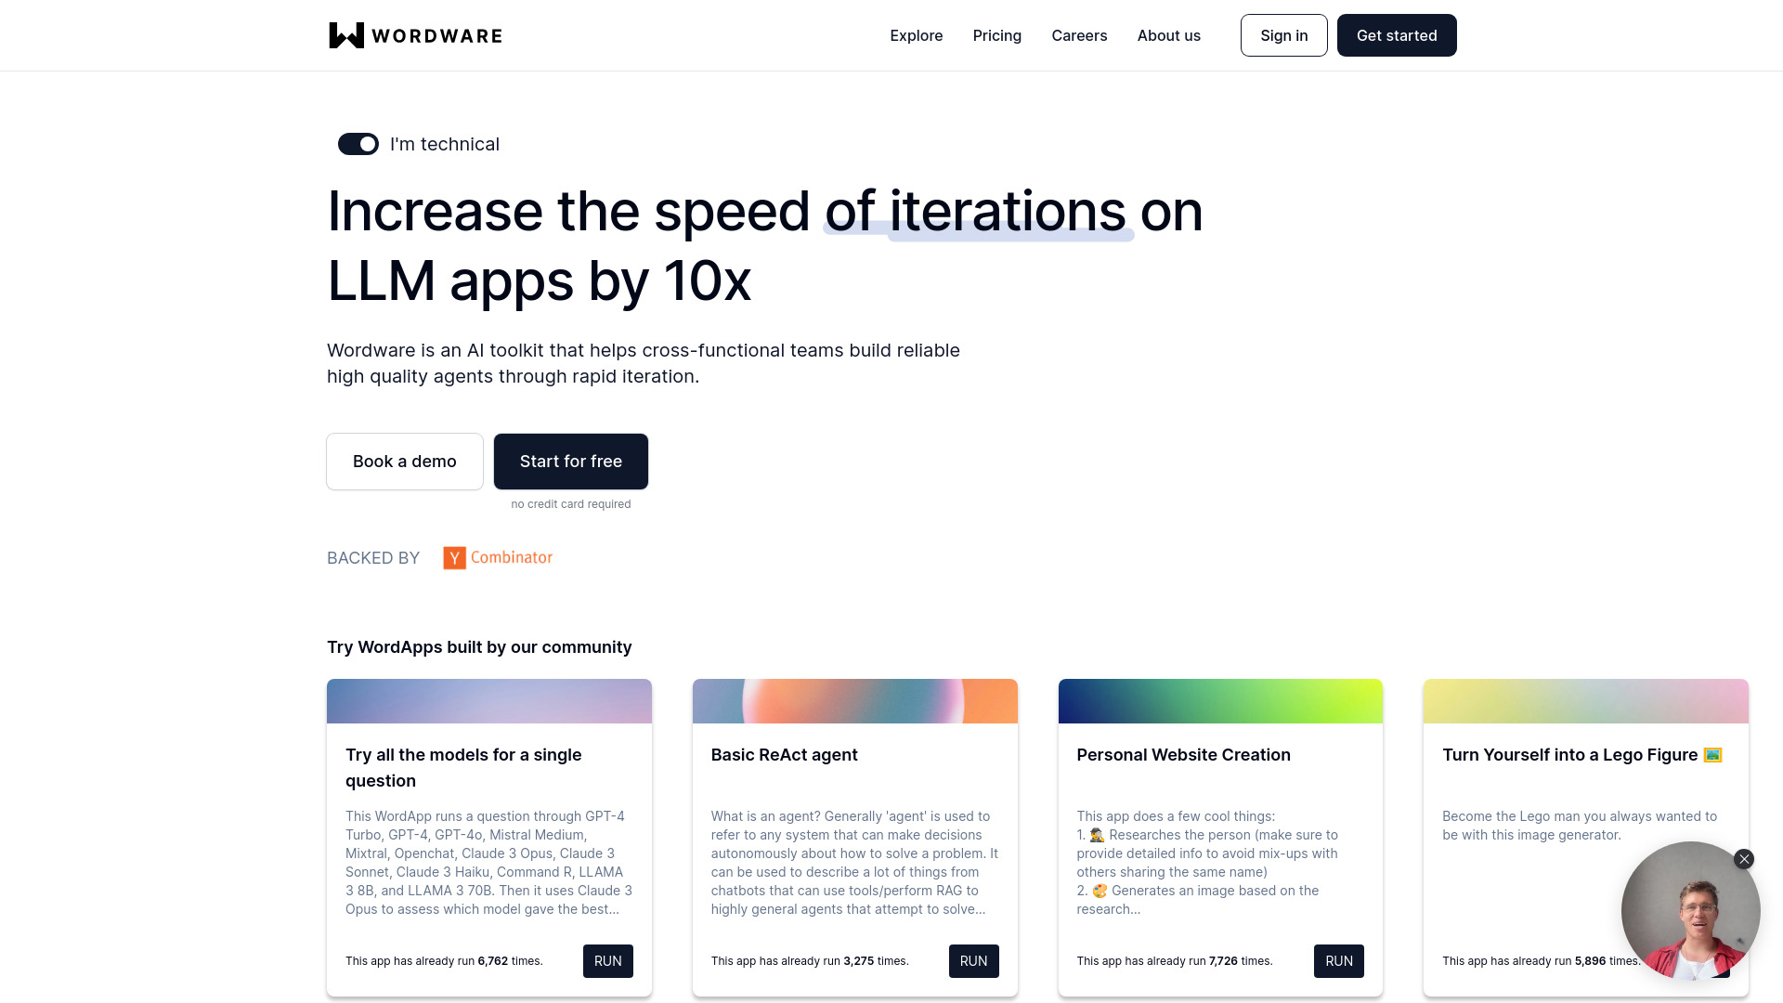Click the Wordware logo icon
Image resolution: width=1783 pixels, height=1003 pixels.
tap(341, 35)
